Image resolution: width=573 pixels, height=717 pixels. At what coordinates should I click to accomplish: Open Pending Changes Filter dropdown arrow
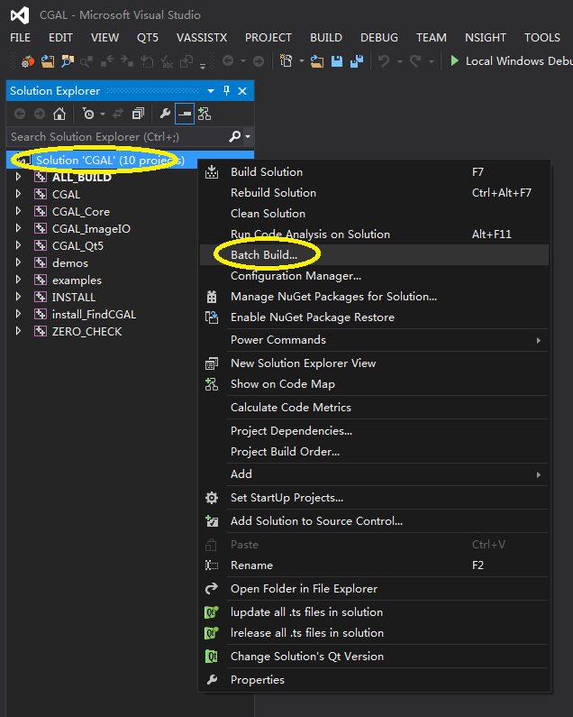(103, 114)
